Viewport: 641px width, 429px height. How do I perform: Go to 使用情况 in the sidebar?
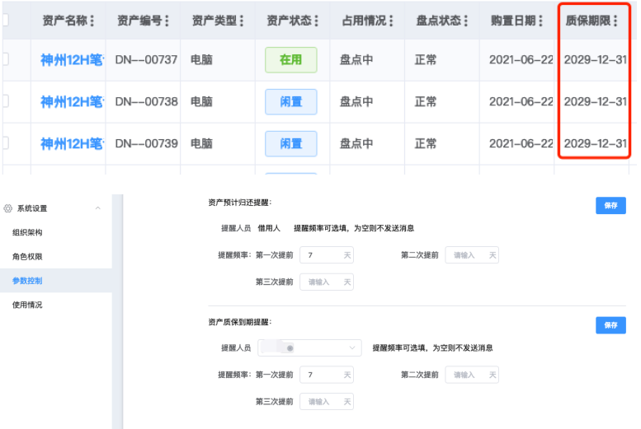(x=27, y=305)
